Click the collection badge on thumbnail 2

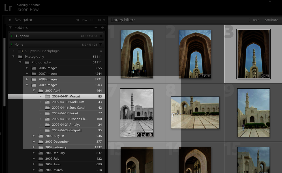pyautogui.click(x=205, y=76)
